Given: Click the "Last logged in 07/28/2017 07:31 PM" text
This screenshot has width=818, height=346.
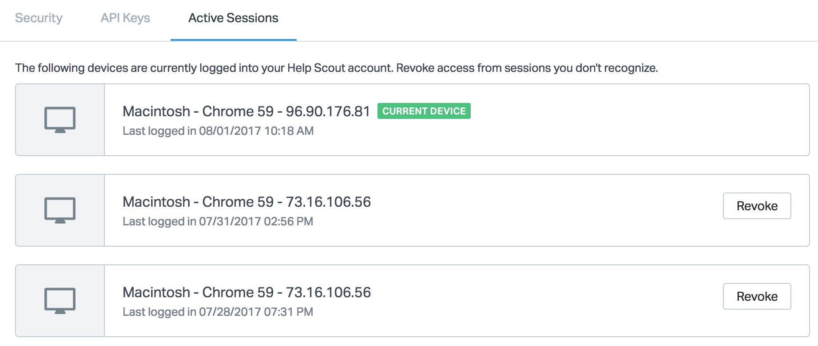Looking at the screenshot, I should (x=218, y=312).
